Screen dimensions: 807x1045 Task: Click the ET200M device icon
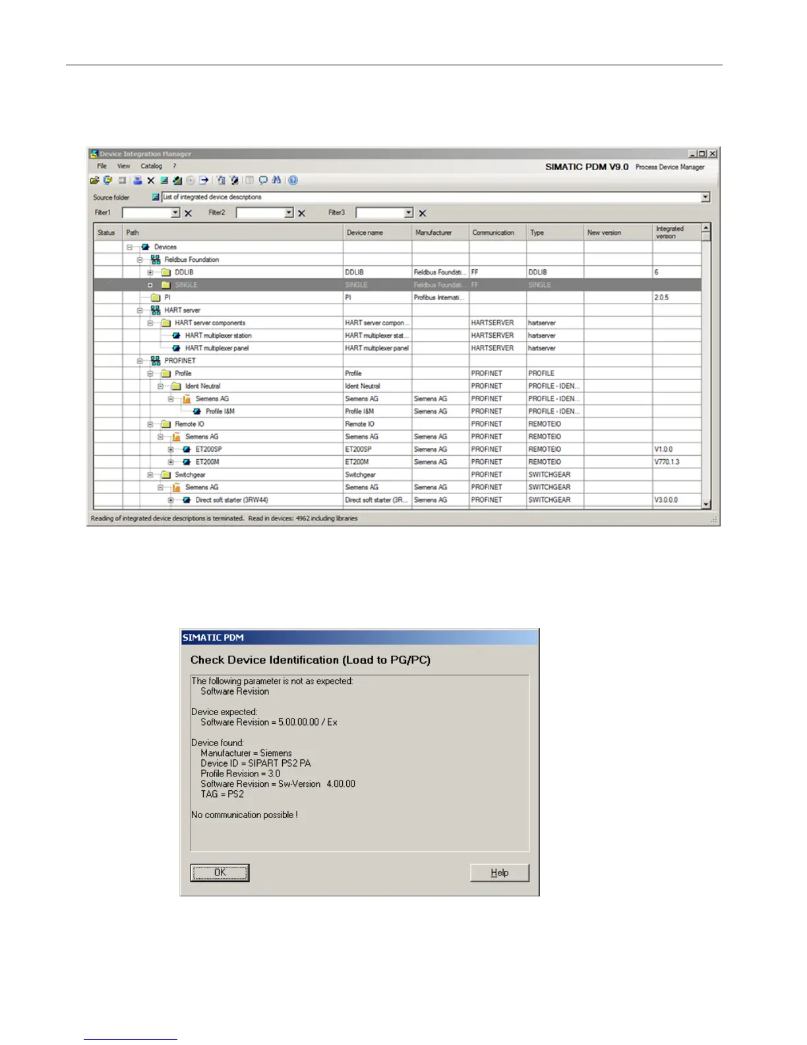pyautogui.click(x=187, y=462)
